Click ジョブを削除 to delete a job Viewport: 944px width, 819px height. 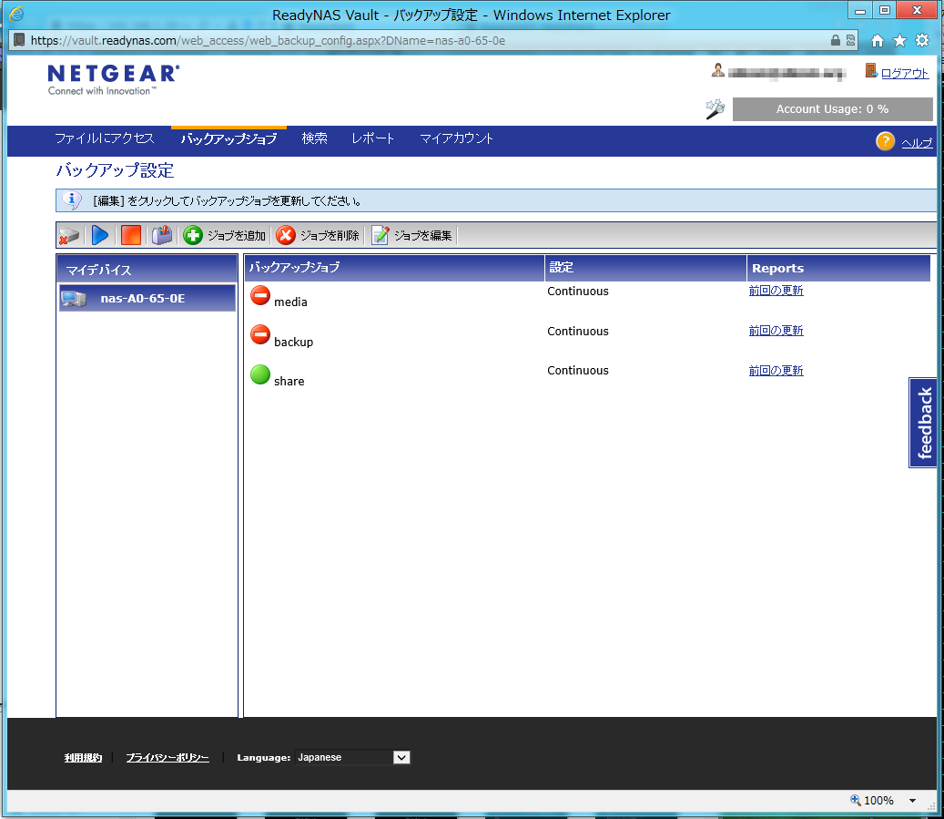318,236
